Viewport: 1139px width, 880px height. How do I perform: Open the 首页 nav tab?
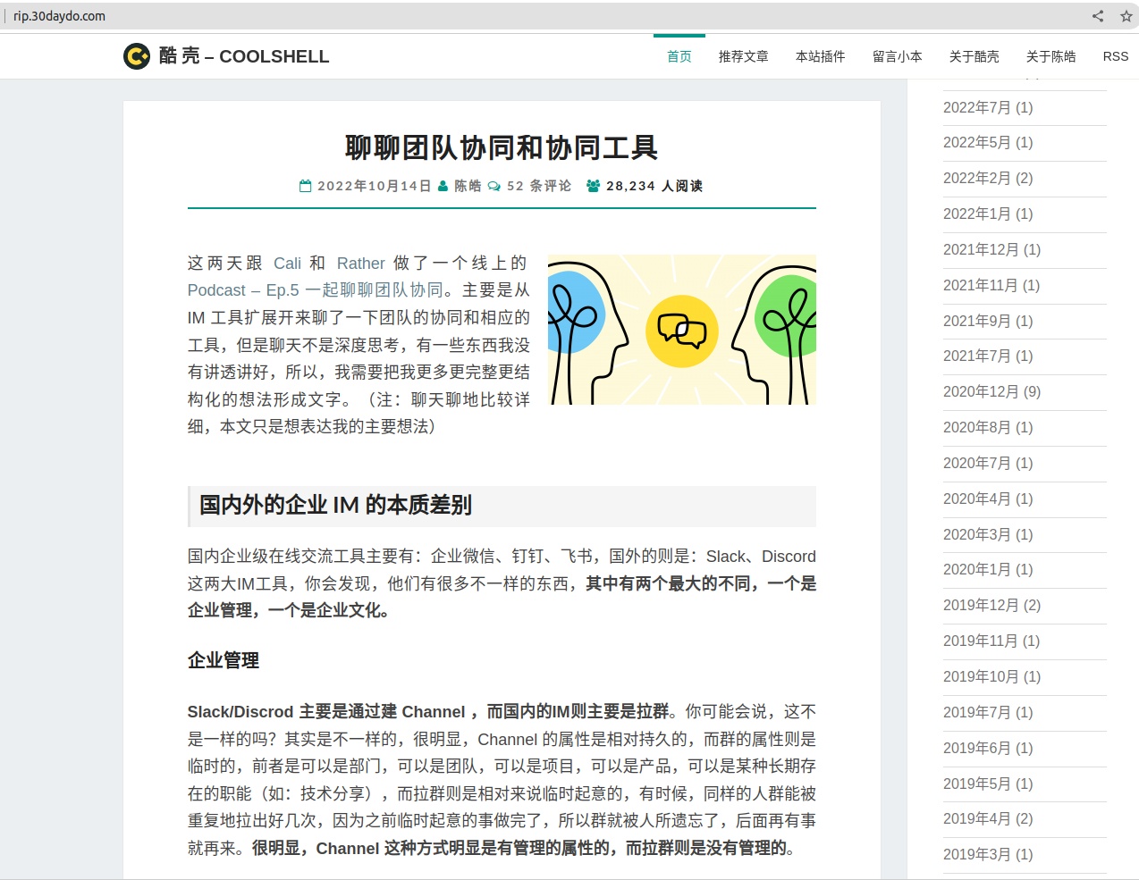pos(679,56)
